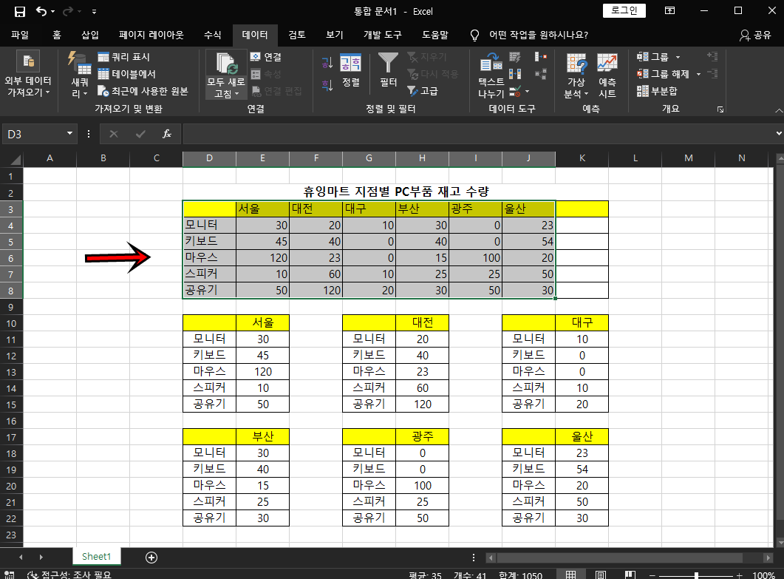This screenshot has height=579, width=784.
Task: Select column K header
Action: [x=582, y=158]
